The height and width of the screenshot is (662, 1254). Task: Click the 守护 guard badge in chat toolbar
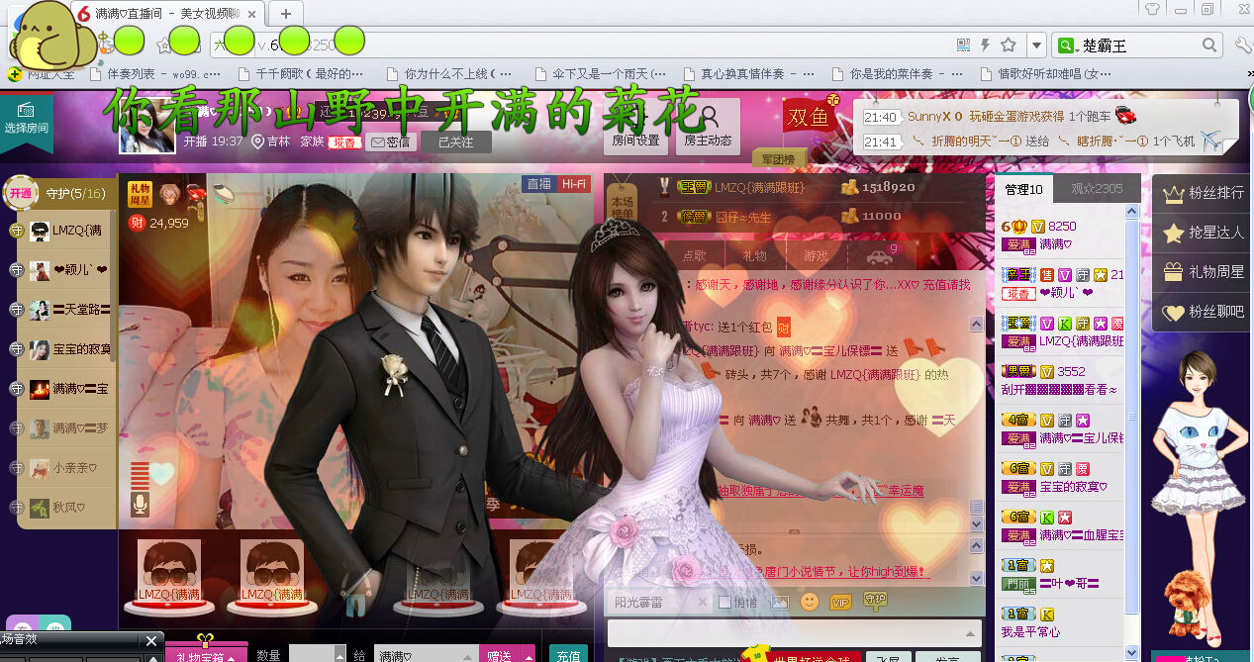pos(875,600)
